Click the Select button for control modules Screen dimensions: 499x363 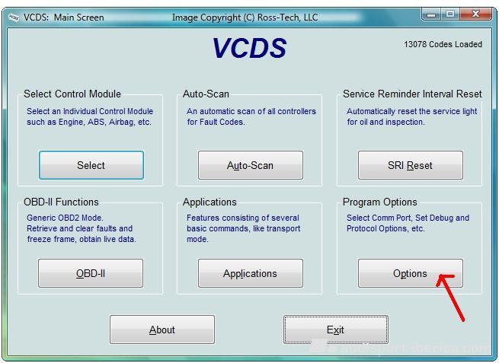tap(91, 165)
